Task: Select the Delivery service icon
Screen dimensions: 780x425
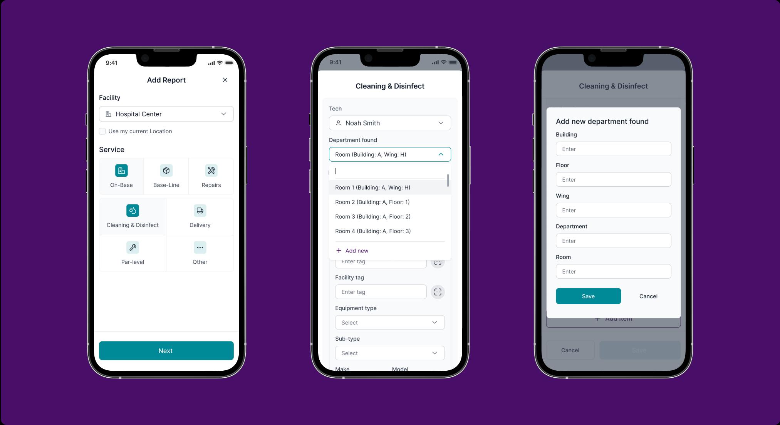Action: (x=200, y=210)
